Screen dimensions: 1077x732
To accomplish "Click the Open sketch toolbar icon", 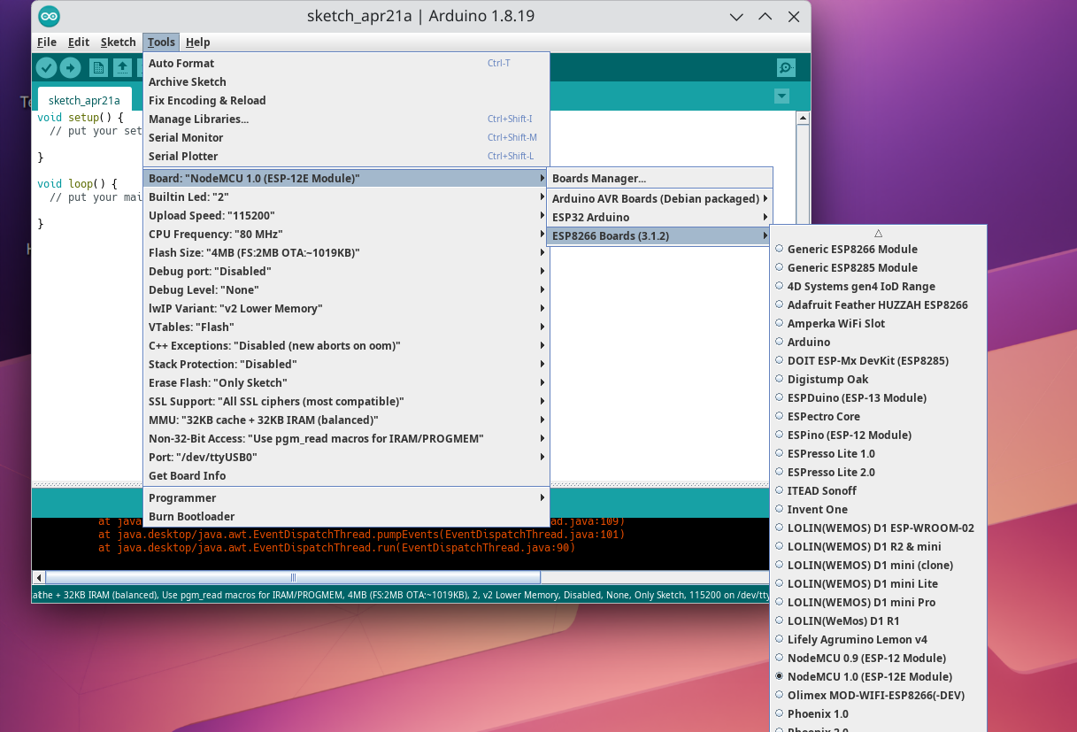I will [122, 68].
